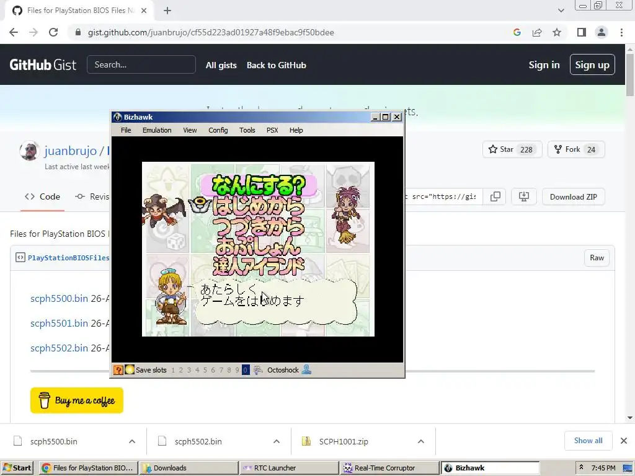The width and height of the screenshot is (635, 476).
Task: Toggle Chrome side panel icon
Action: click(x=582, y=32)
